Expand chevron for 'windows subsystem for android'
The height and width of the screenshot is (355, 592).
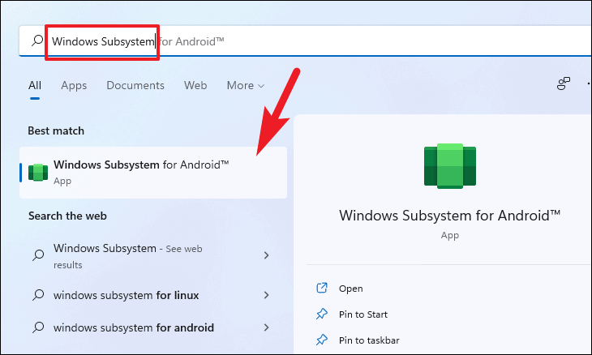pos(266,327)
